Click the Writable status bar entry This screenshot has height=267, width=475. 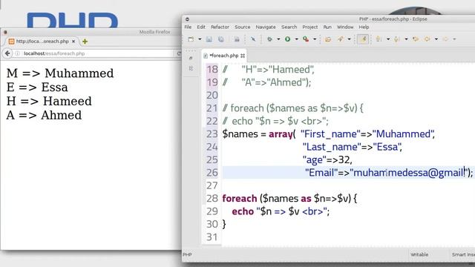[419, 254]
